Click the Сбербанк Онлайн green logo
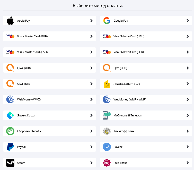The height and width of the screenshot is (170, 194). pos(10,131)
